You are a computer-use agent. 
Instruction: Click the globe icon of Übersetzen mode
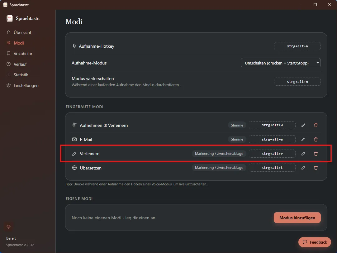point(74,168)
